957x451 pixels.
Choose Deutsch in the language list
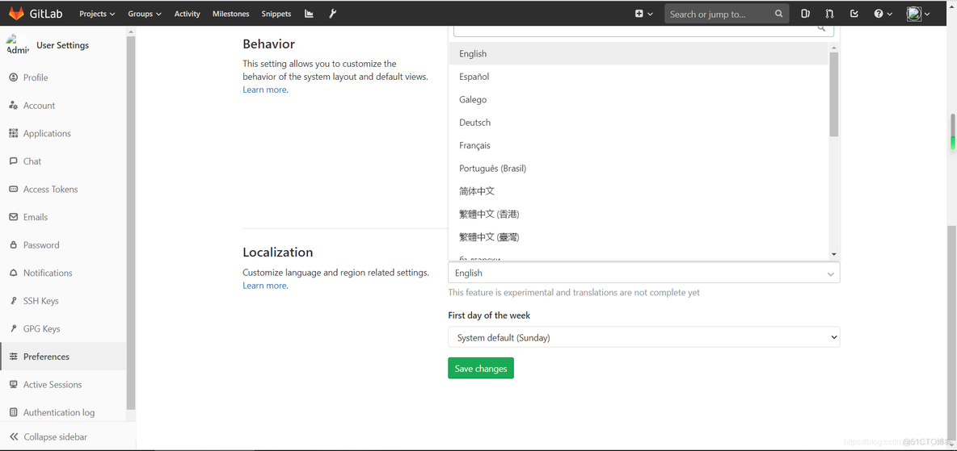tap(474, 123)
